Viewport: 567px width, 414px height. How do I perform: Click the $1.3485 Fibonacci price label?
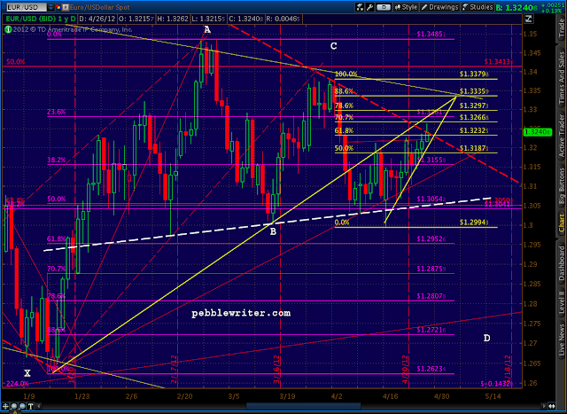coord(431,34)
